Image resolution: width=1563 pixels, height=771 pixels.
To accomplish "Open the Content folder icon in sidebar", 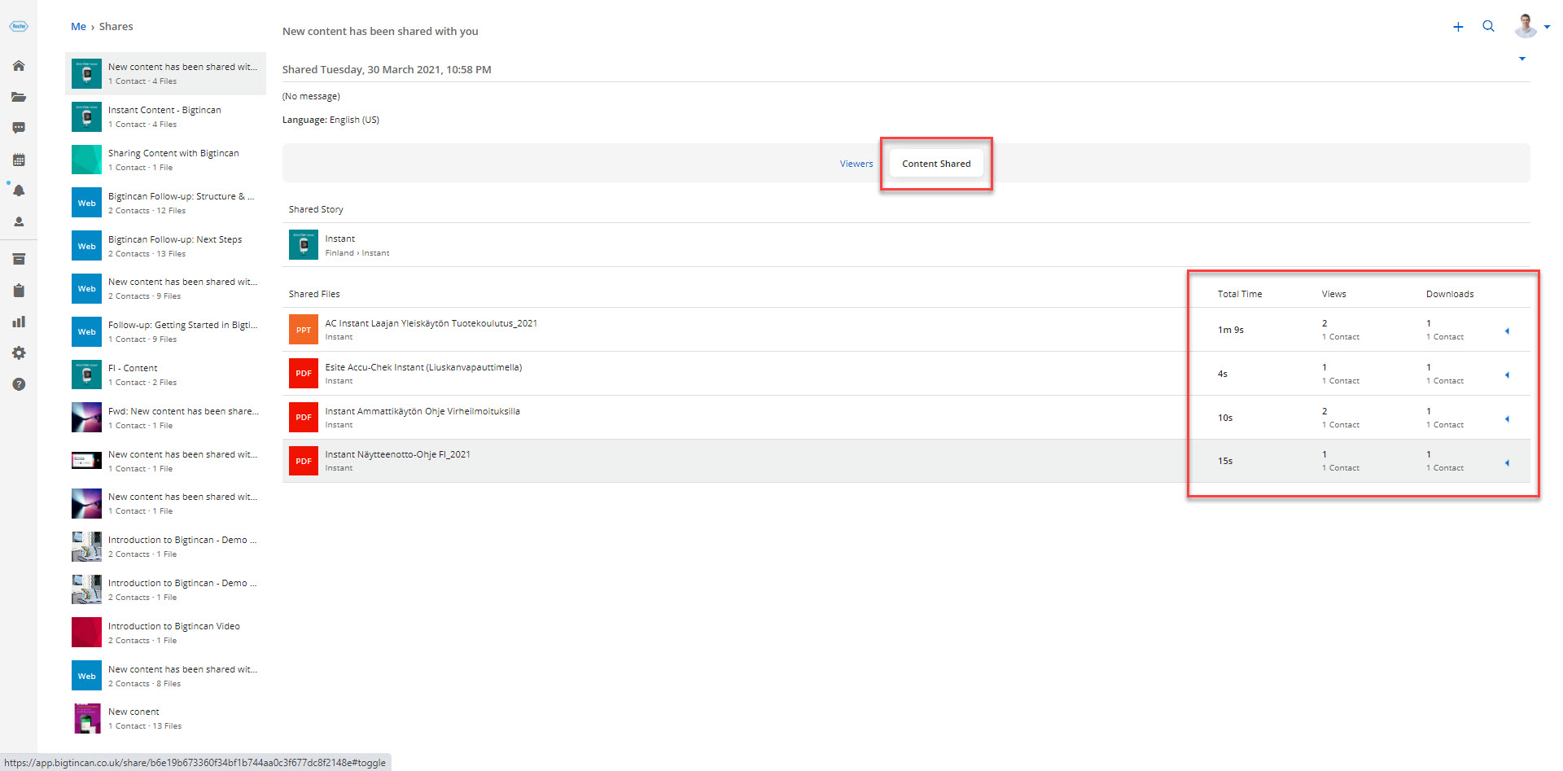I will pyautogui.click(x=18, y=97).
